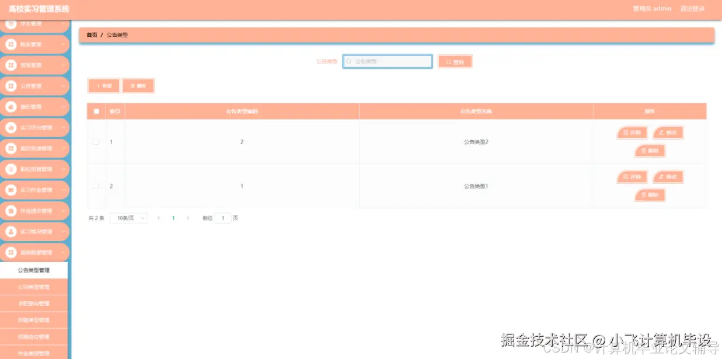
Task: Collapse the 基础数据管理 chevron
Action: coord(63,253)
